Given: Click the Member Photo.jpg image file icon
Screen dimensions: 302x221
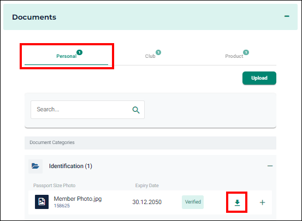Looking at the screenshot, I should pos(42,202).
